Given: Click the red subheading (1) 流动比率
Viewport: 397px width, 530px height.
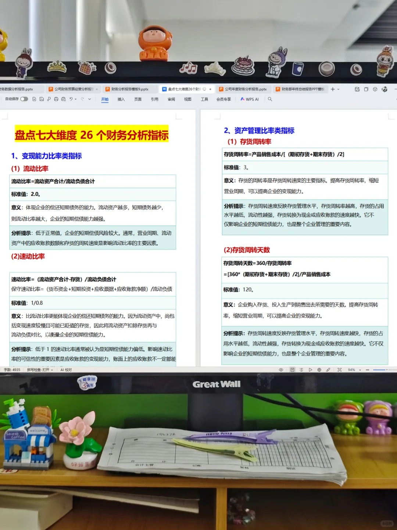Looking at the screenshot, I should click(x=30, y=168).
